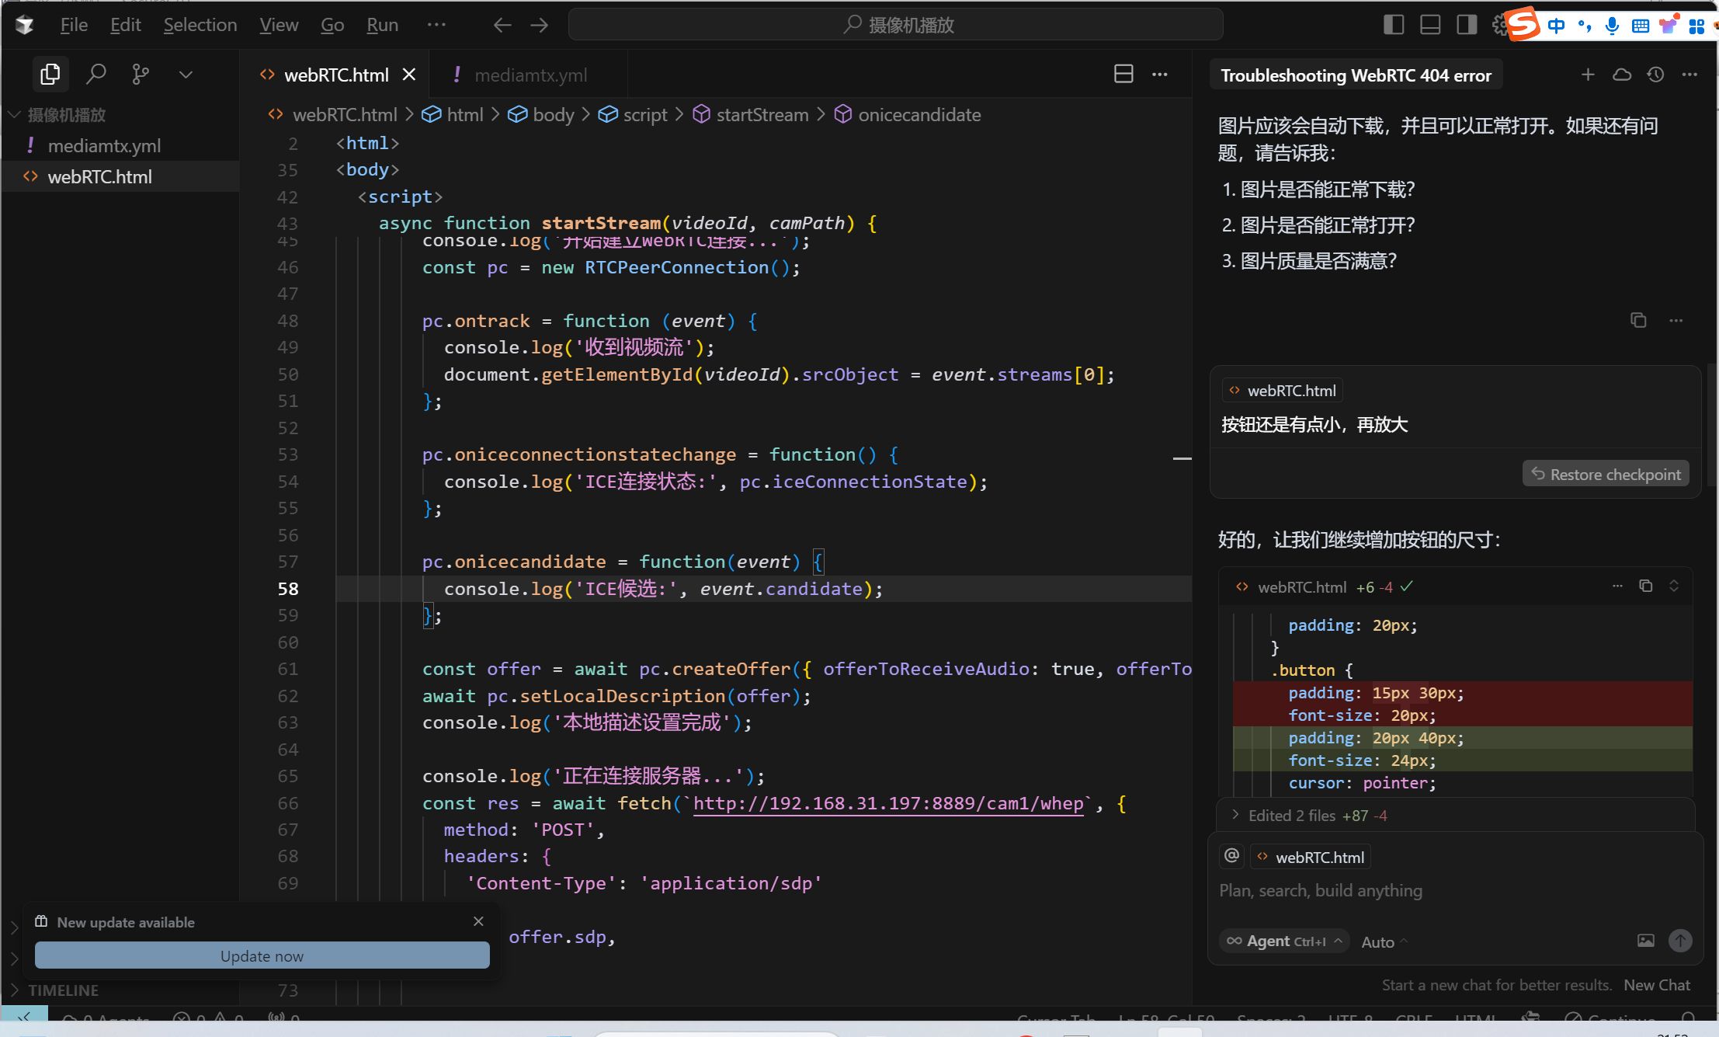Toggle the secondary side bar layout
Image resolution: width=1719 pixels, height=1037 pixels.
click(x=1466, y=25)
